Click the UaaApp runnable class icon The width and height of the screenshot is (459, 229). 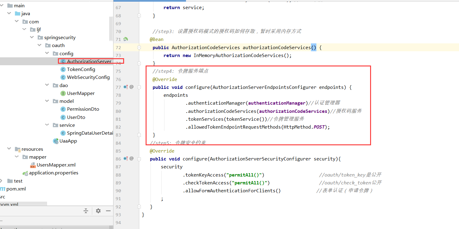56,141
